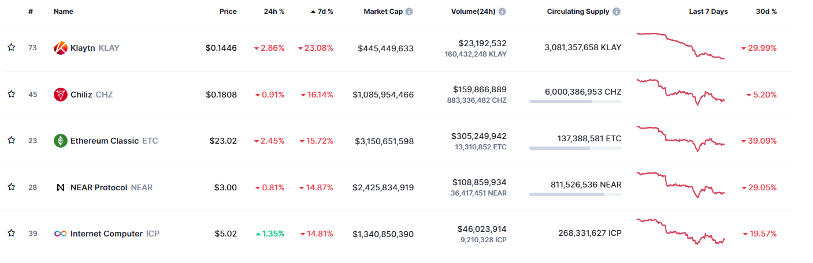Toggle watchlist star for Chiliz

pos(11,94)
